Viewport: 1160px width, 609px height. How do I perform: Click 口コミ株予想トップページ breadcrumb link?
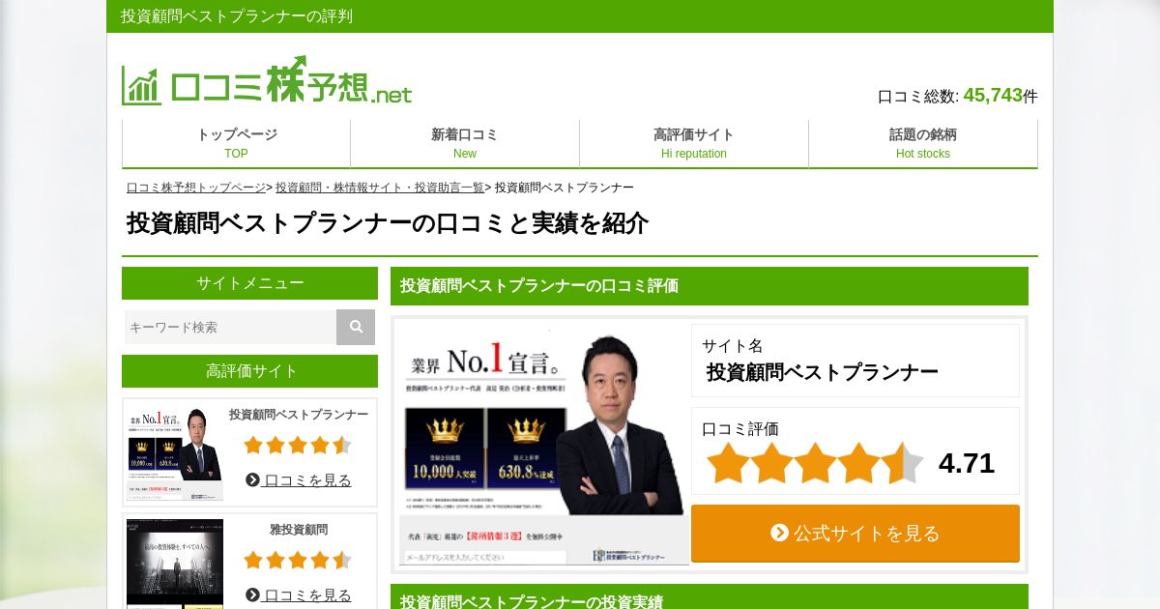(196, 188)
